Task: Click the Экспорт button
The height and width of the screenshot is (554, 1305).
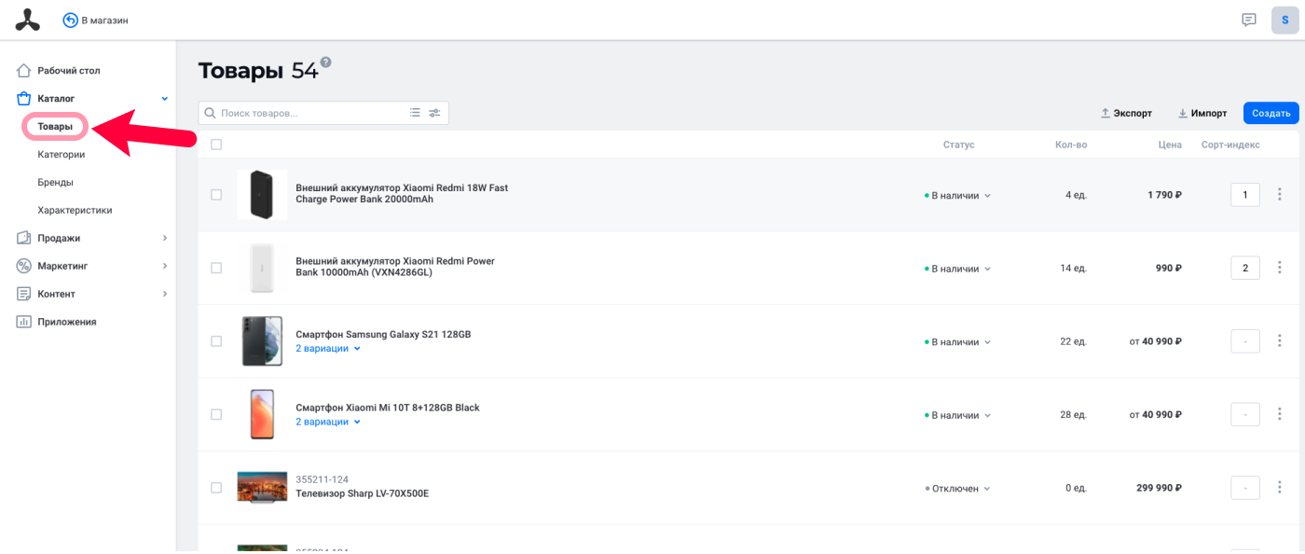Action: (1126, 113)
